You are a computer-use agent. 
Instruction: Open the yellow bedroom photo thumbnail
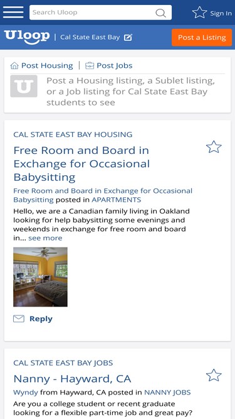point(40,277)
